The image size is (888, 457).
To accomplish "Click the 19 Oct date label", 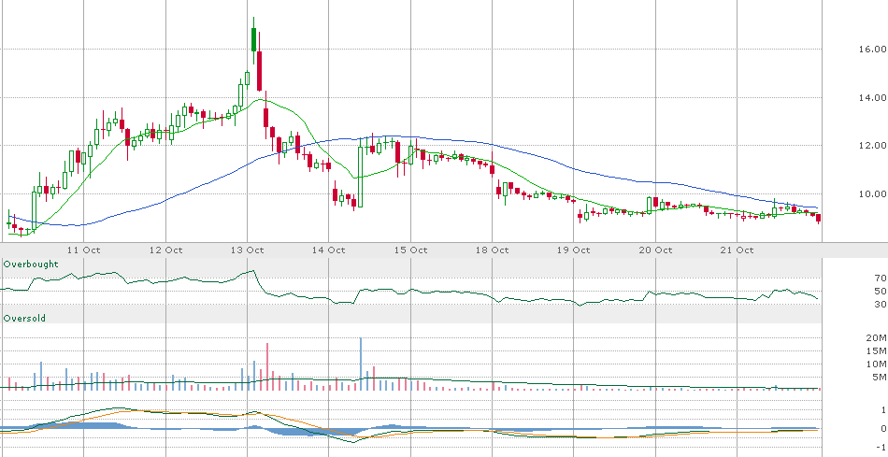I will pyautogui.click(x=574, y=250).
